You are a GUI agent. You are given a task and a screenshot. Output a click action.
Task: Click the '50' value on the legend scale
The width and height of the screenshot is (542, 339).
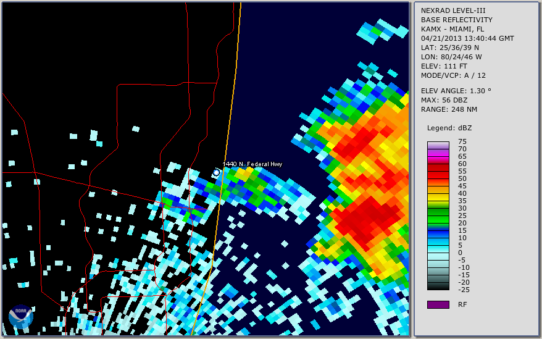pyautogui.click(x=462, y=178)
